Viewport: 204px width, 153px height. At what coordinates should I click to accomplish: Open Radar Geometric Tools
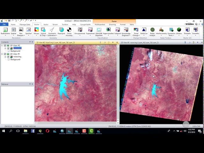(171, 30)
